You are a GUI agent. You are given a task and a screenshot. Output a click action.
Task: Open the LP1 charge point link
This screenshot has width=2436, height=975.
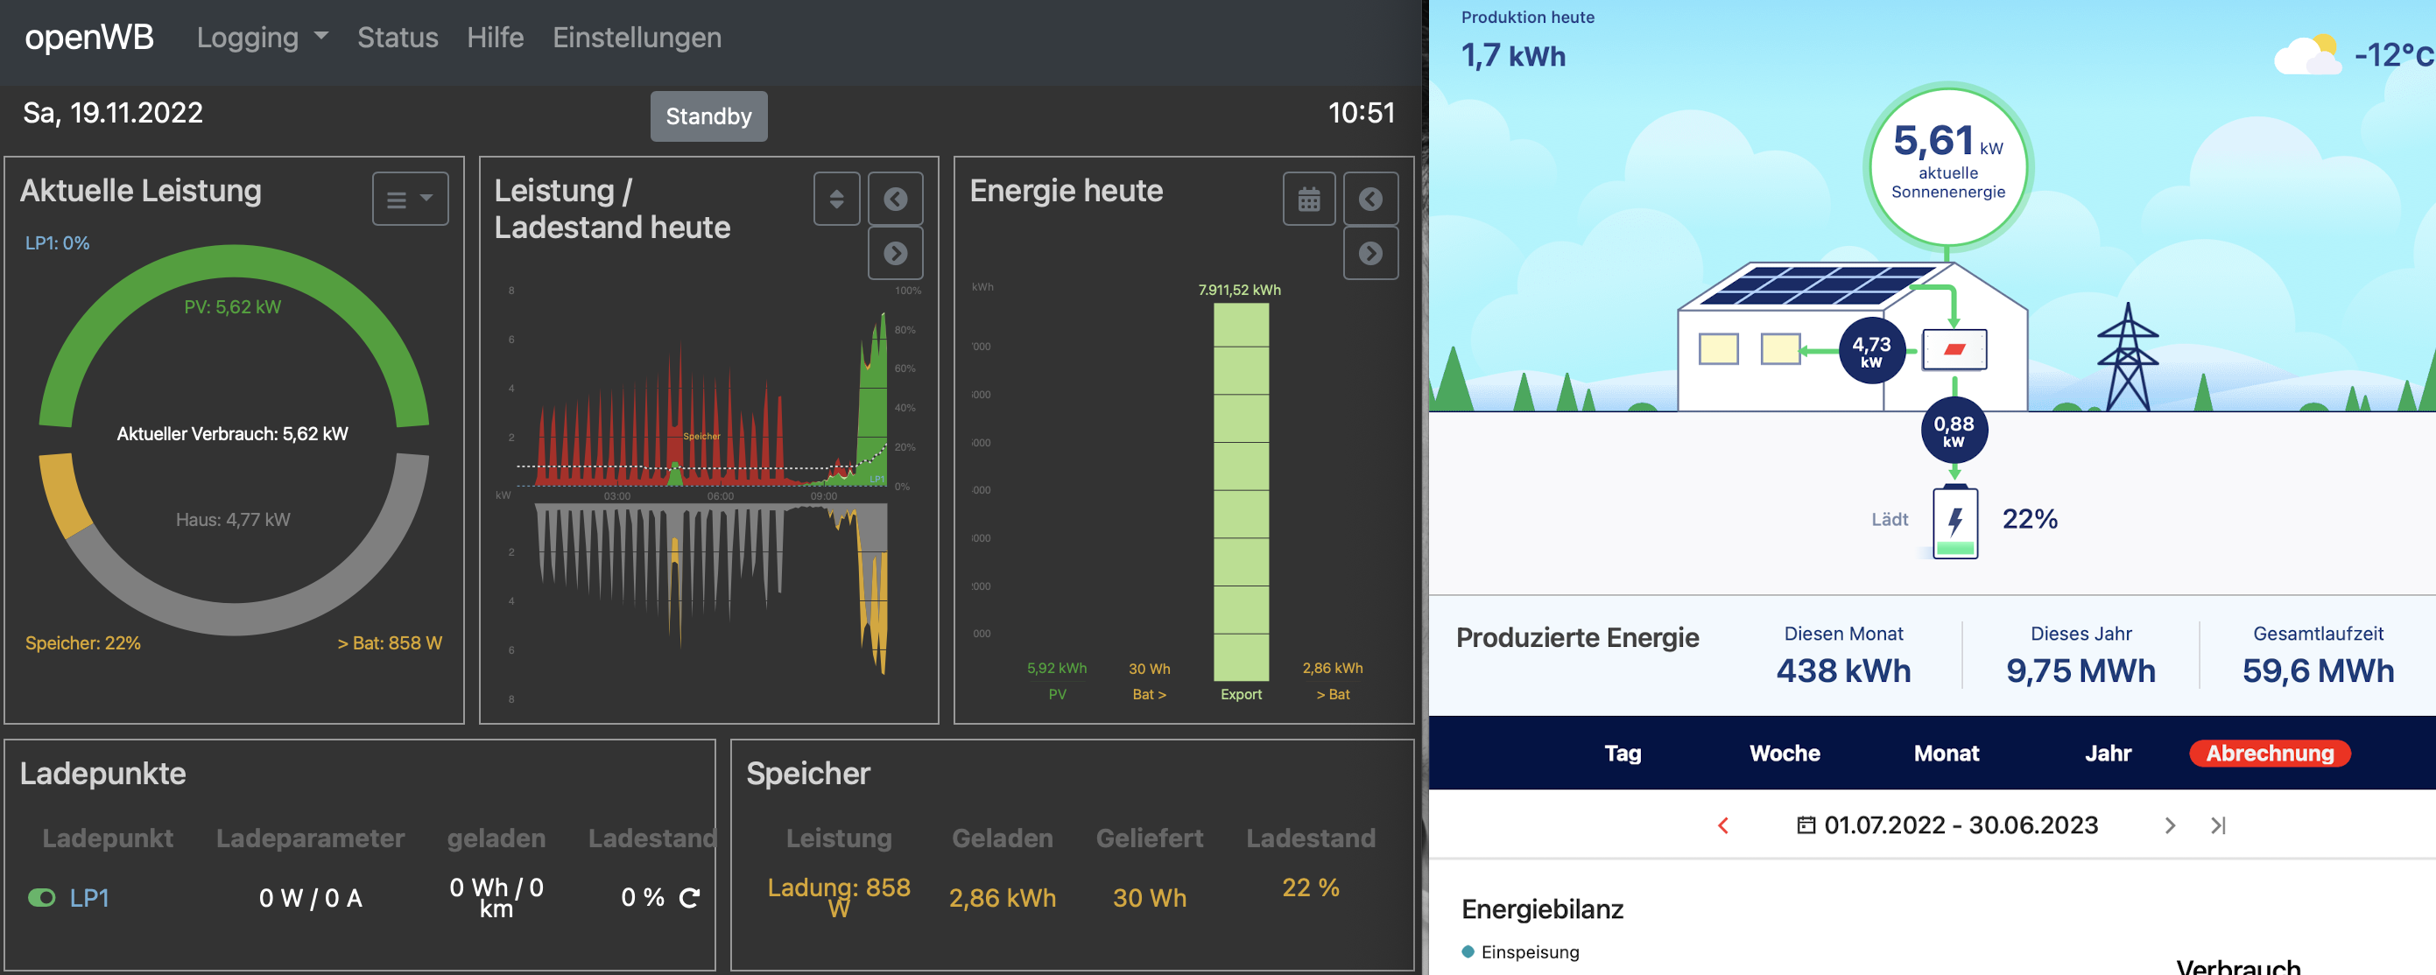click(89, 897)
